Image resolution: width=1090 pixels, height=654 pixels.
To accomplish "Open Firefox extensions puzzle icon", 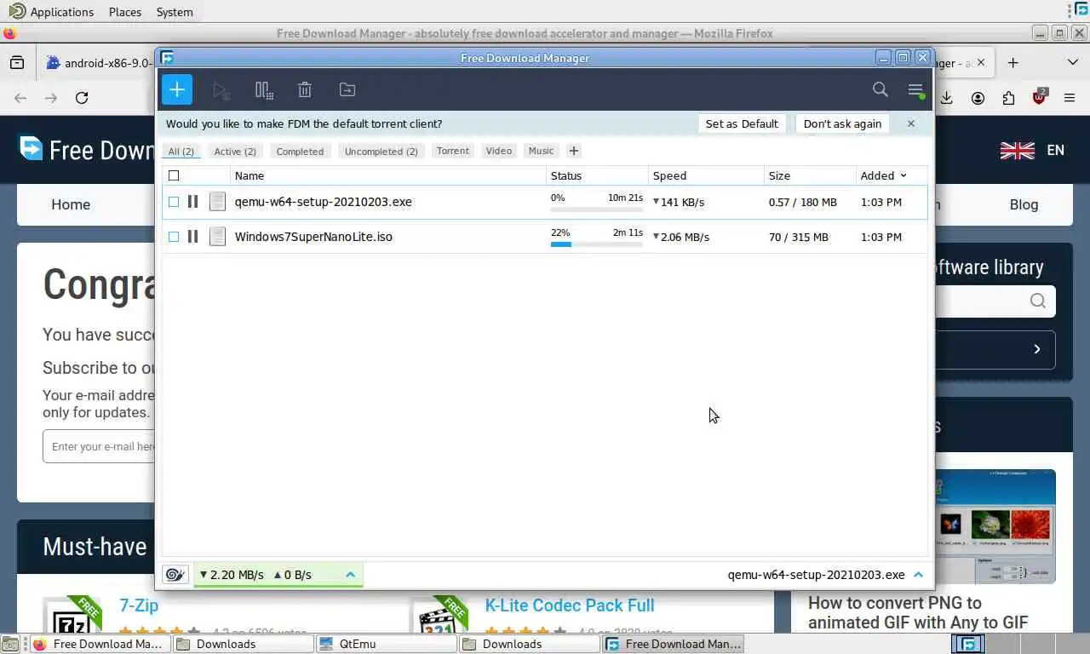I will pos(1008,98).
